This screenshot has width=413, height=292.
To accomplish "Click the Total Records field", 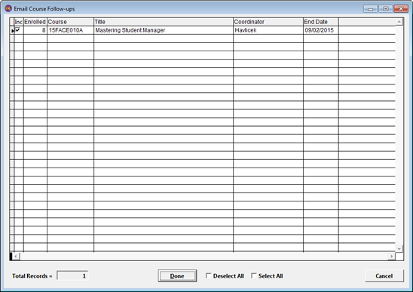I will (72, 276).
